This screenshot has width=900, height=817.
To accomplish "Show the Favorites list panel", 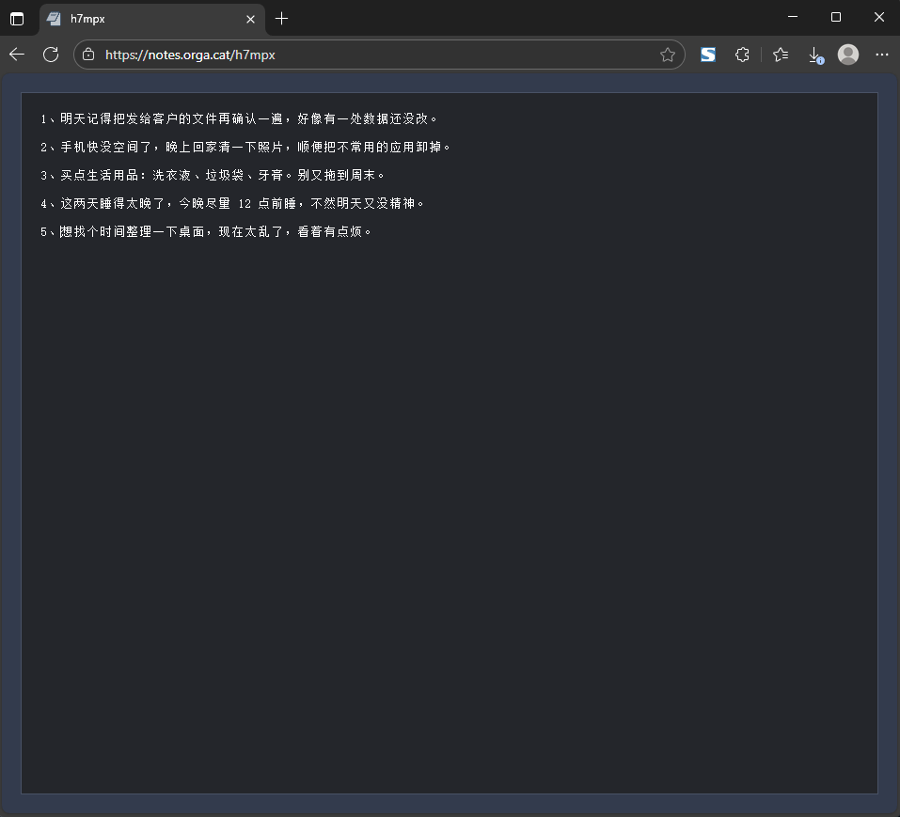I will pyautogui.click(x=781, y=55).
